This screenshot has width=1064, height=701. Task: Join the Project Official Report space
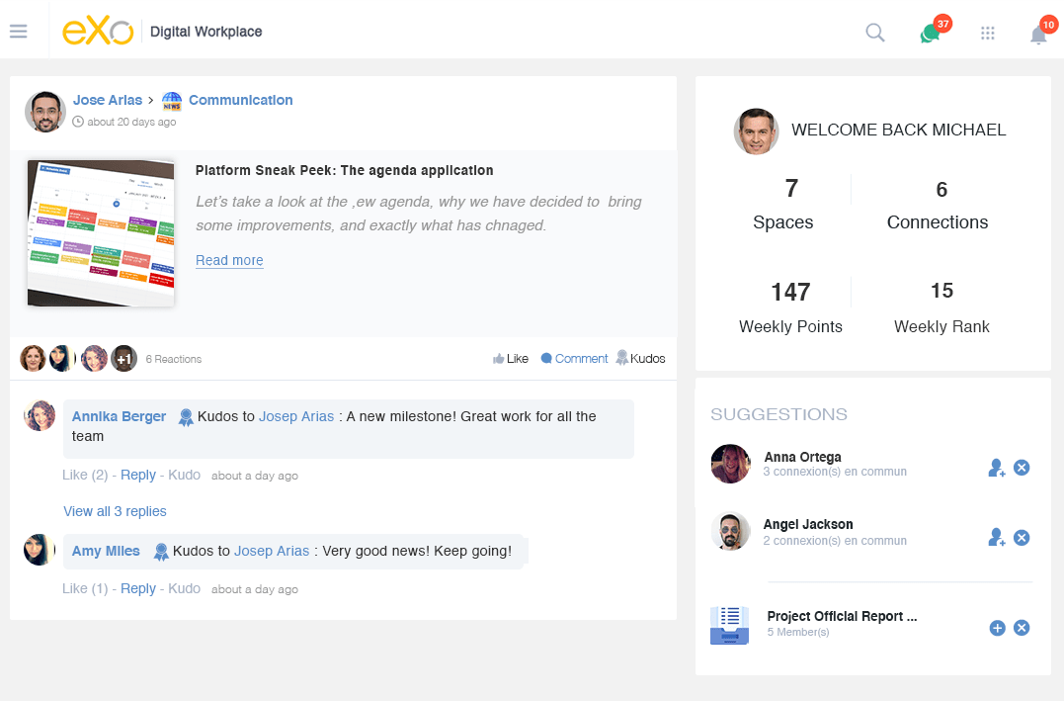997,628
